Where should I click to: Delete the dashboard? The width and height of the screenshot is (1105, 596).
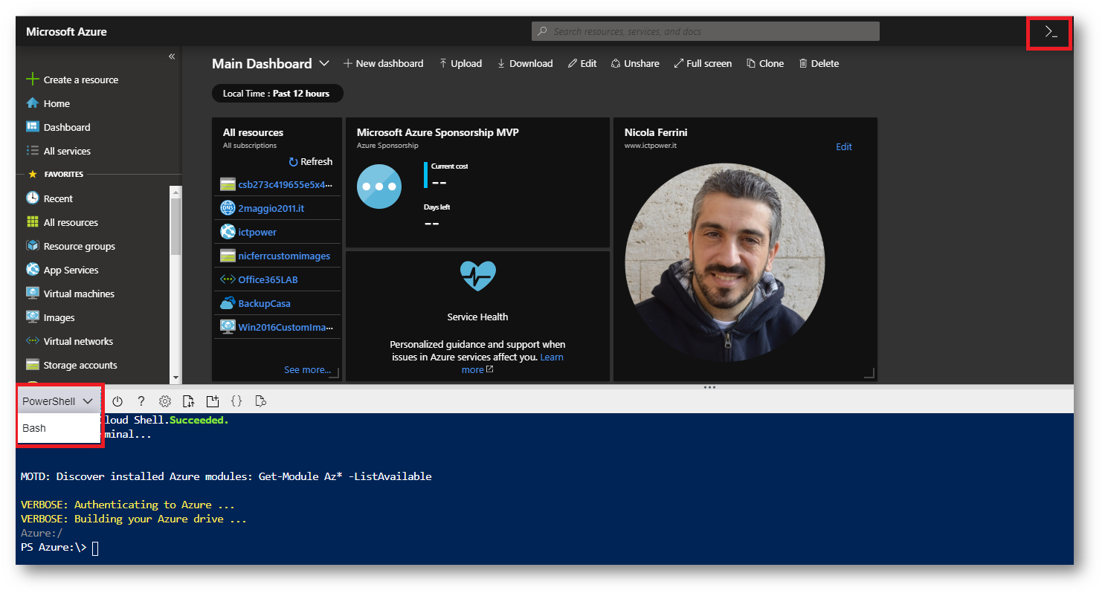tap(819, 63)
